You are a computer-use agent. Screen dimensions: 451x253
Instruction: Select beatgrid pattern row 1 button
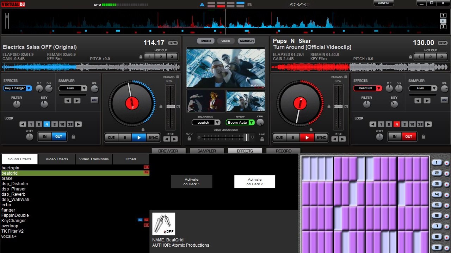[x=437, y=162]
